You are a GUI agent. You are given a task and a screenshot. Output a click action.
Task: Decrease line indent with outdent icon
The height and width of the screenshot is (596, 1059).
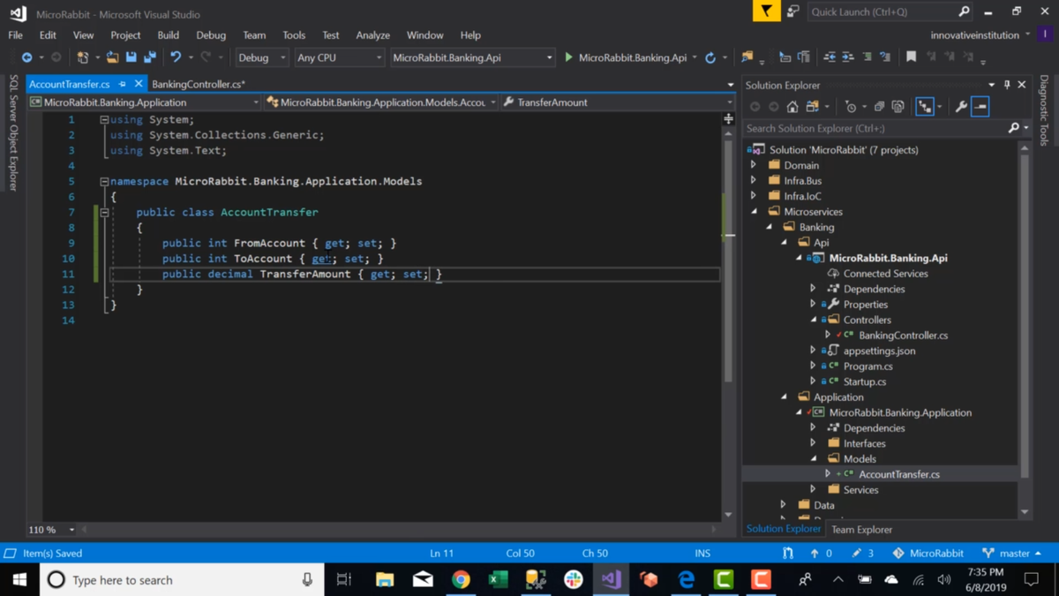[x=830, y=57]
